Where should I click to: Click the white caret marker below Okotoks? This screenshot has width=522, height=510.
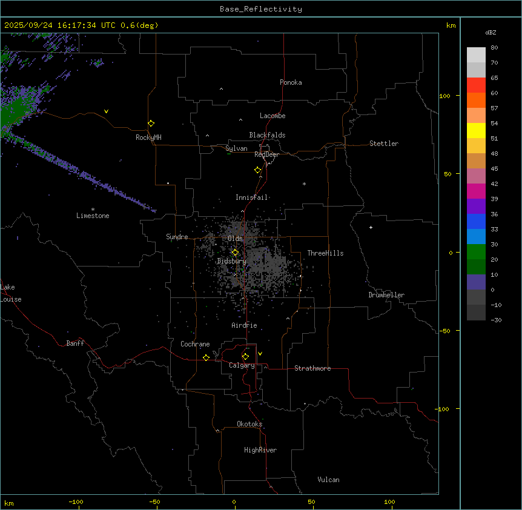pos(217,431)
